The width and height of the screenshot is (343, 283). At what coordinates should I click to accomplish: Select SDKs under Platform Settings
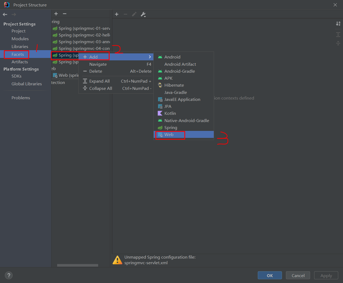pos(16,76)
